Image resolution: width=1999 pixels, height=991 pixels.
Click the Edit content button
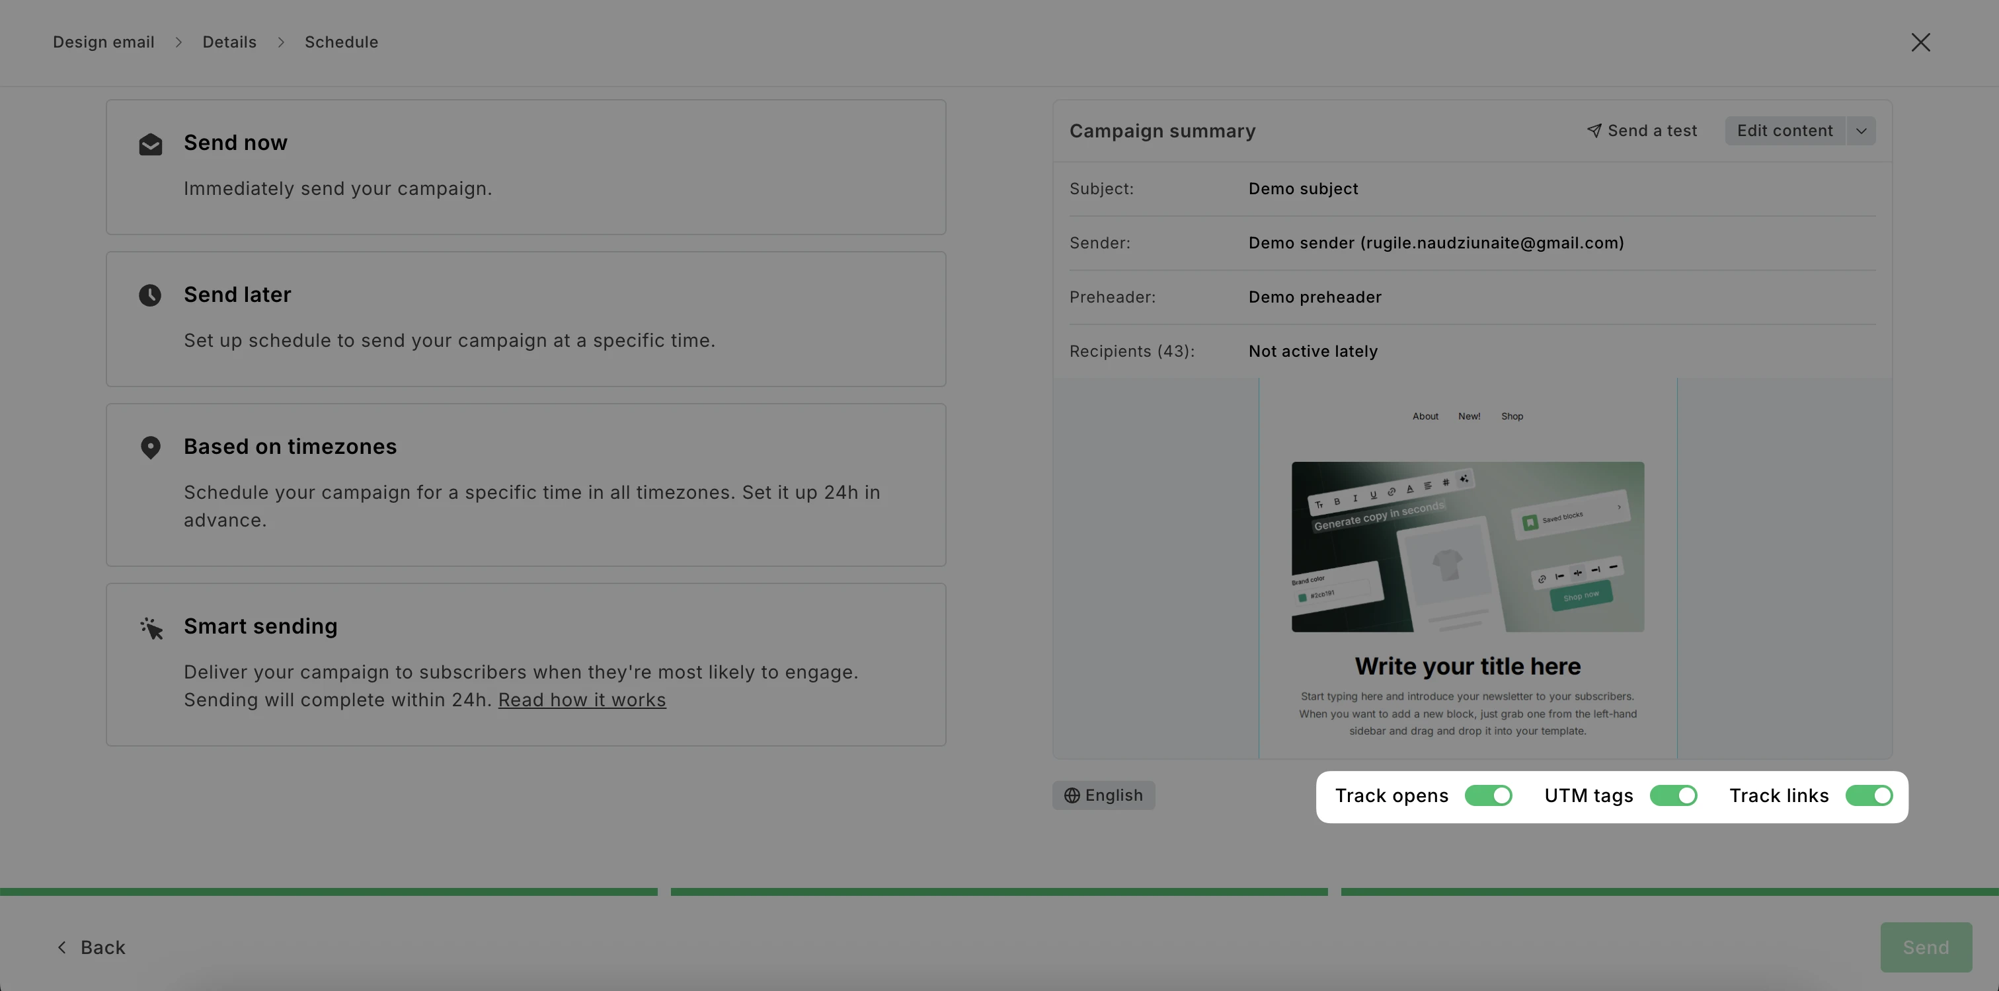point(1785,131)
